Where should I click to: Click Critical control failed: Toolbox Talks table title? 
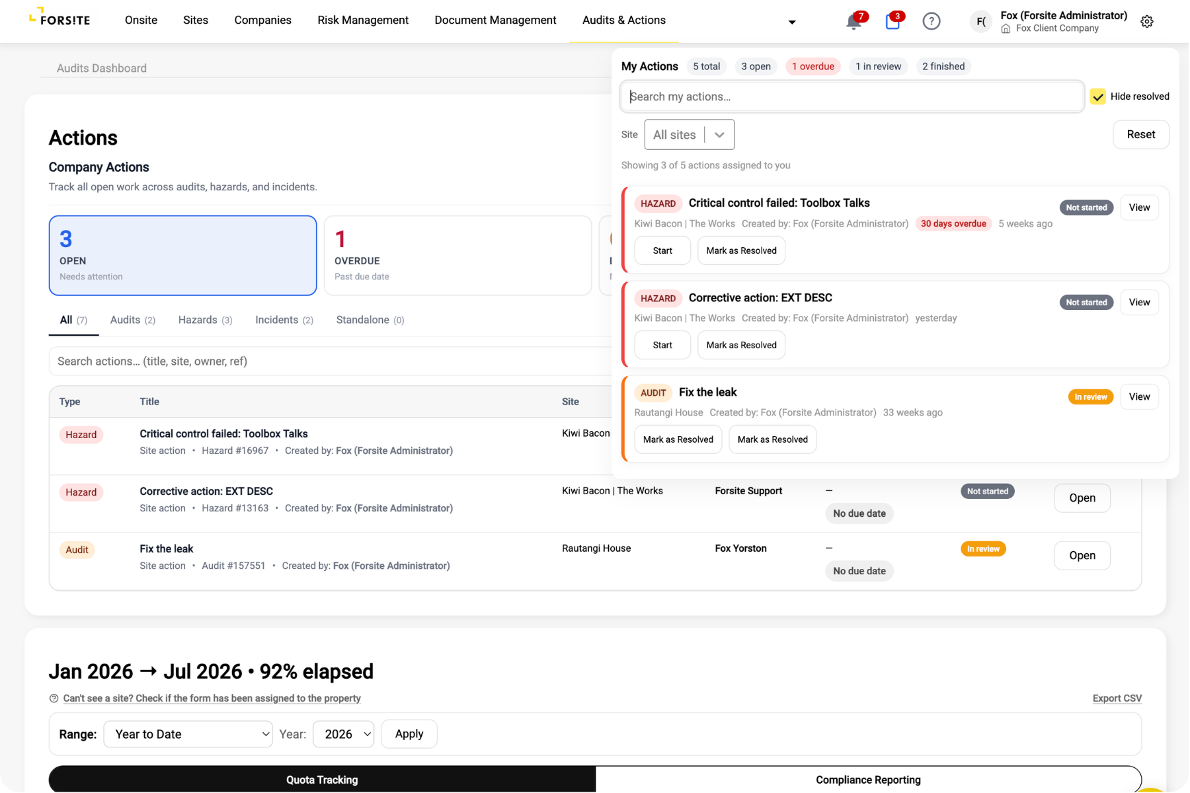click(223, 434)
